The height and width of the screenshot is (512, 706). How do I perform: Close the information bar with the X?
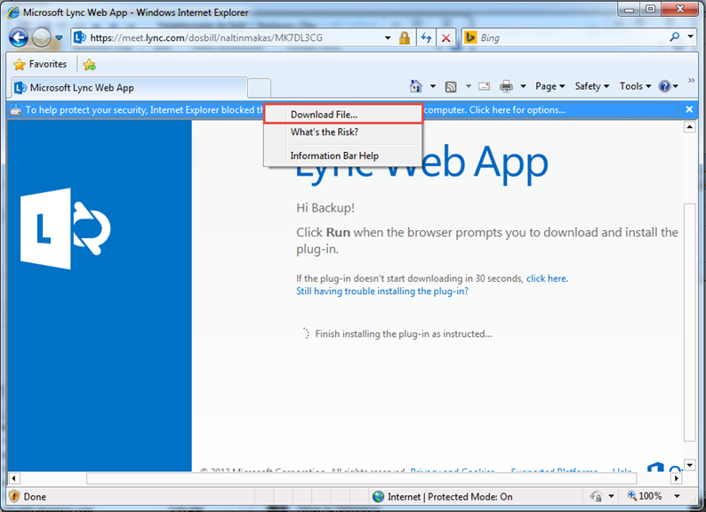click(689, 109)
